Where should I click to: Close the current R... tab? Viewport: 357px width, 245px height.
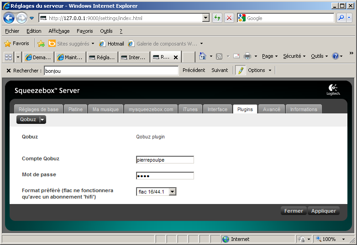176,57
